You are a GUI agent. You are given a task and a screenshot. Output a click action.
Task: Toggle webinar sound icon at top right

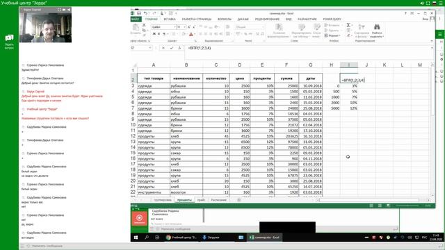(422, 3)
